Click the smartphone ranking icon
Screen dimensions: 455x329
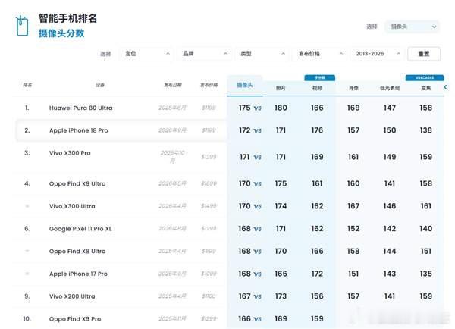click(x=22, y=26)
